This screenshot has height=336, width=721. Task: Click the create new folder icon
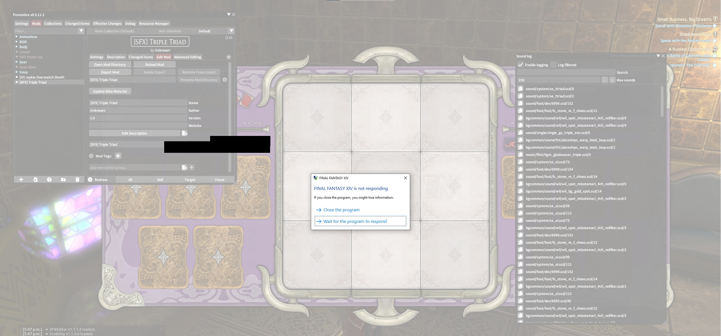[63, 180]
